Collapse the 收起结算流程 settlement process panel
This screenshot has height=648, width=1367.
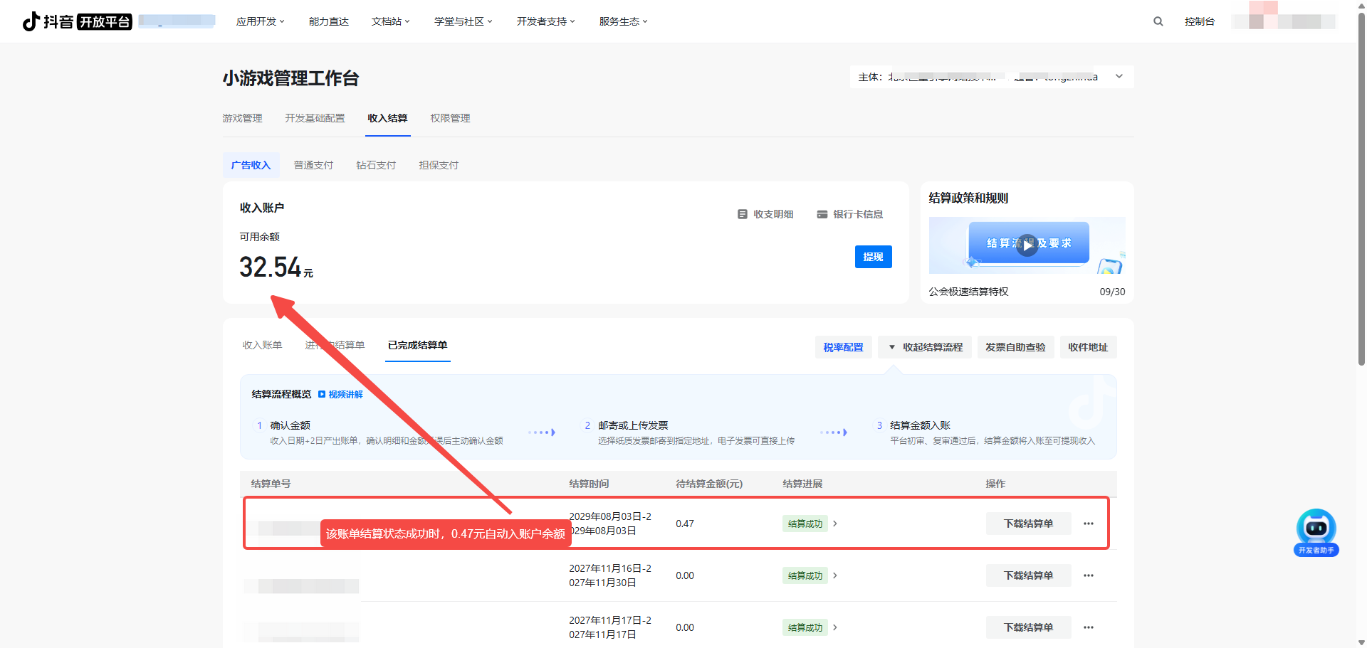point(925,347)
